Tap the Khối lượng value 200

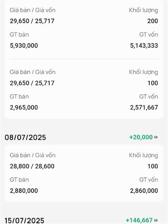pos(153,21)
